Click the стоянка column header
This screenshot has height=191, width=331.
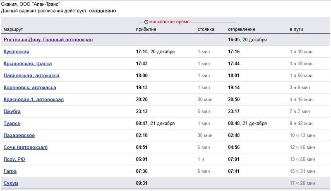point(206,29)
